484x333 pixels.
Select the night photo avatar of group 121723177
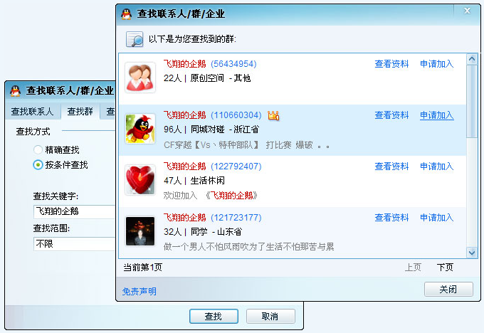pyautogui.click(x=140, y=231)
